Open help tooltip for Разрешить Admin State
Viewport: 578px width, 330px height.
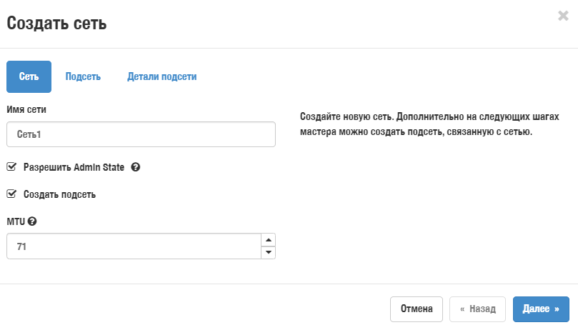coord(136,167)
